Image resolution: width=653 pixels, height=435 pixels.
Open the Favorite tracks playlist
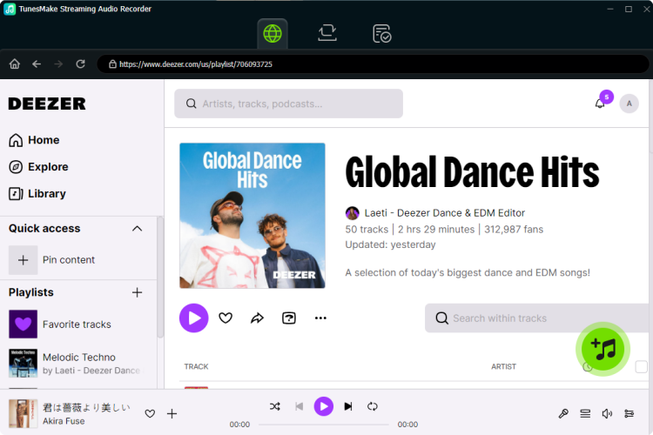pos(60,325)
